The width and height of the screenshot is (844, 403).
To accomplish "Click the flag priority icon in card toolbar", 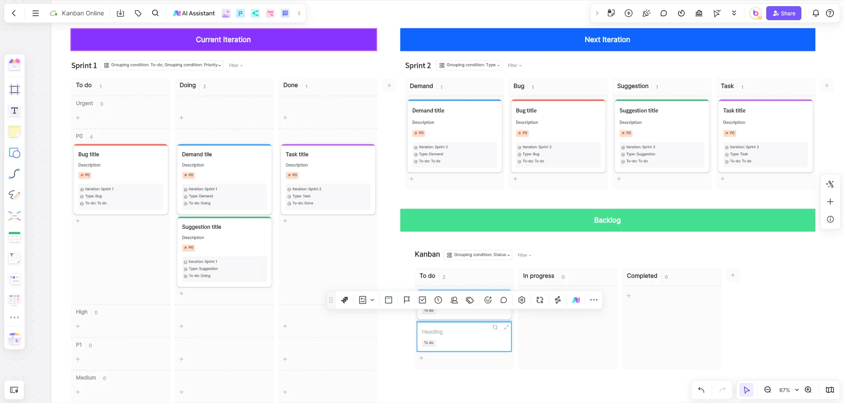I will [x=407, y=300].
